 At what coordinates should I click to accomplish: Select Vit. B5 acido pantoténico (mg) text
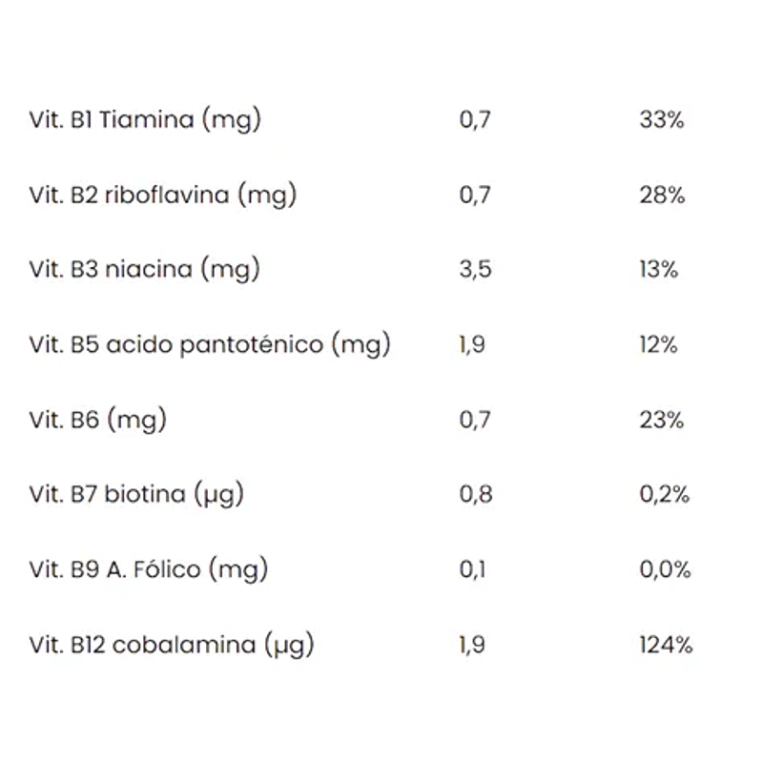tap(210, 344)
